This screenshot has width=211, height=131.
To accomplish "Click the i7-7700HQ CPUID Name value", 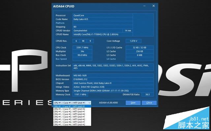I will (103, 34).
